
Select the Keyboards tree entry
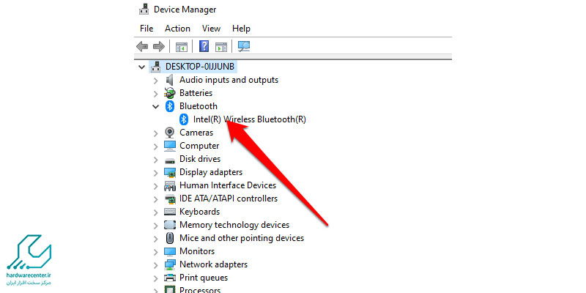[x=199, y=212]
